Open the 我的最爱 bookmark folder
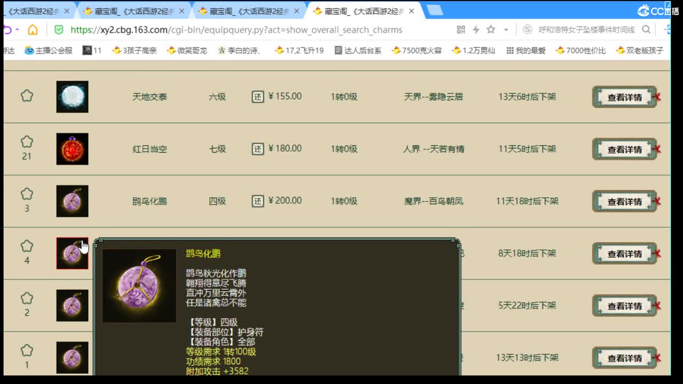The height and width of the screenshot is (384, 683). coord(526,50)
